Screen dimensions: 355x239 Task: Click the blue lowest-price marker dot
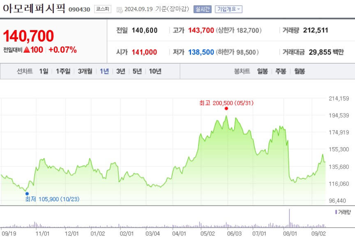(x=27, y=194)
